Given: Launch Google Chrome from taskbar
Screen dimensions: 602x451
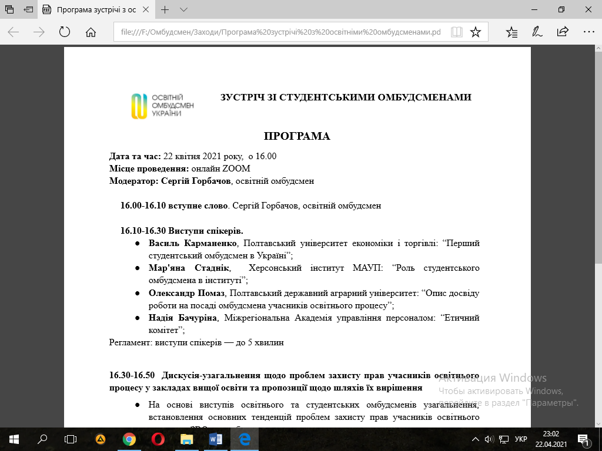Looking at the screenshot, I should [129, 439].
